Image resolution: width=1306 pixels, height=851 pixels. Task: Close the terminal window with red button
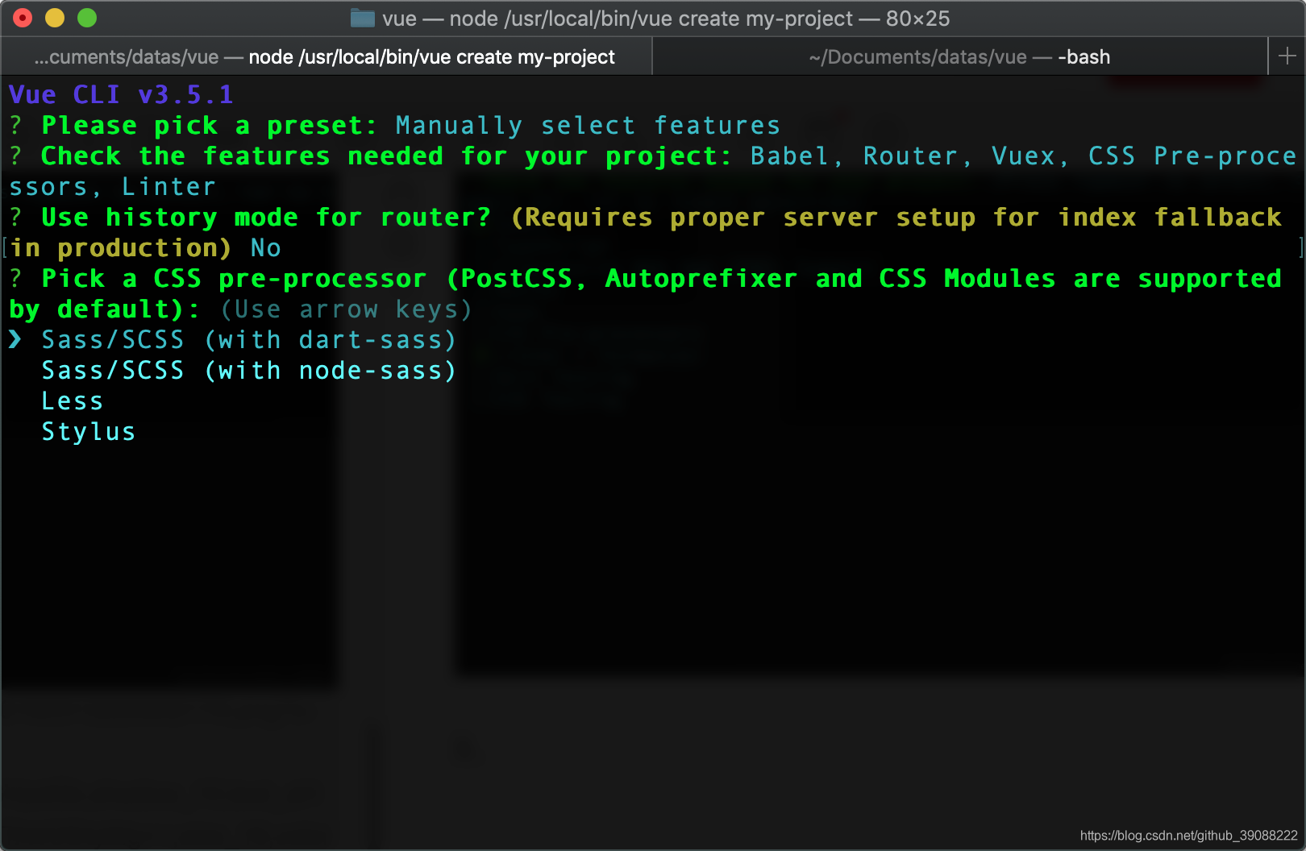tap(23, 18)
